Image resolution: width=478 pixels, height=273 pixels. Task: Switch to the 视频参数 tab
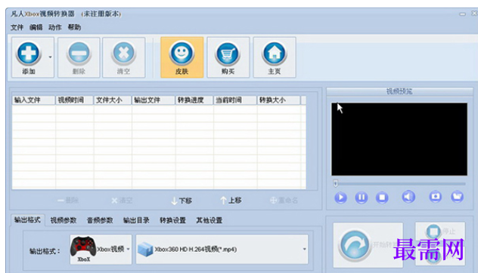pyautogui.click(x=64, y=220)
